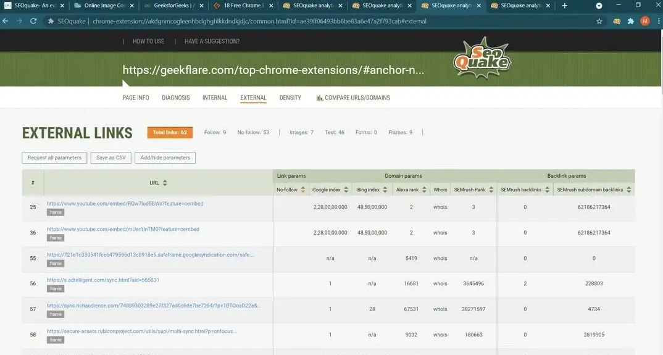The image size is (663, 355).
Task: Click the whois link in row 57
Action: pos(440,309)
